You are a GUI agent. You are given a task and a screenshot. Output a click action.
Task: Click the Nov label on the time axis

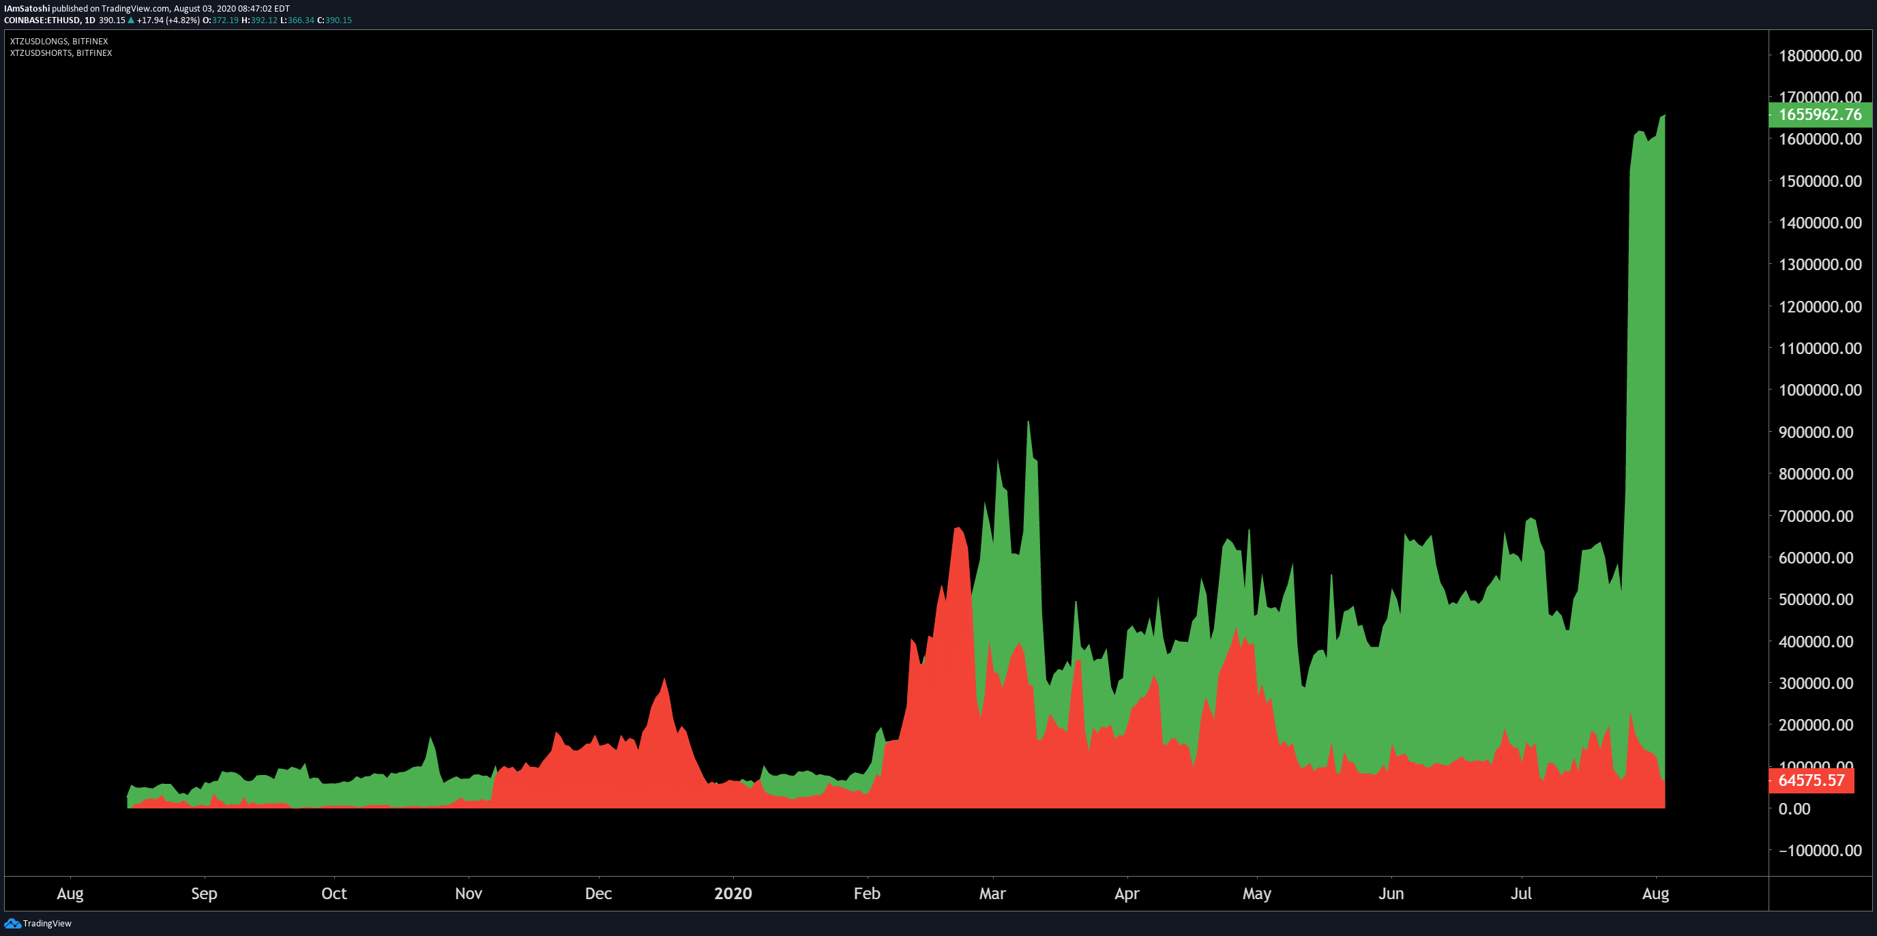tap(468, 893)
